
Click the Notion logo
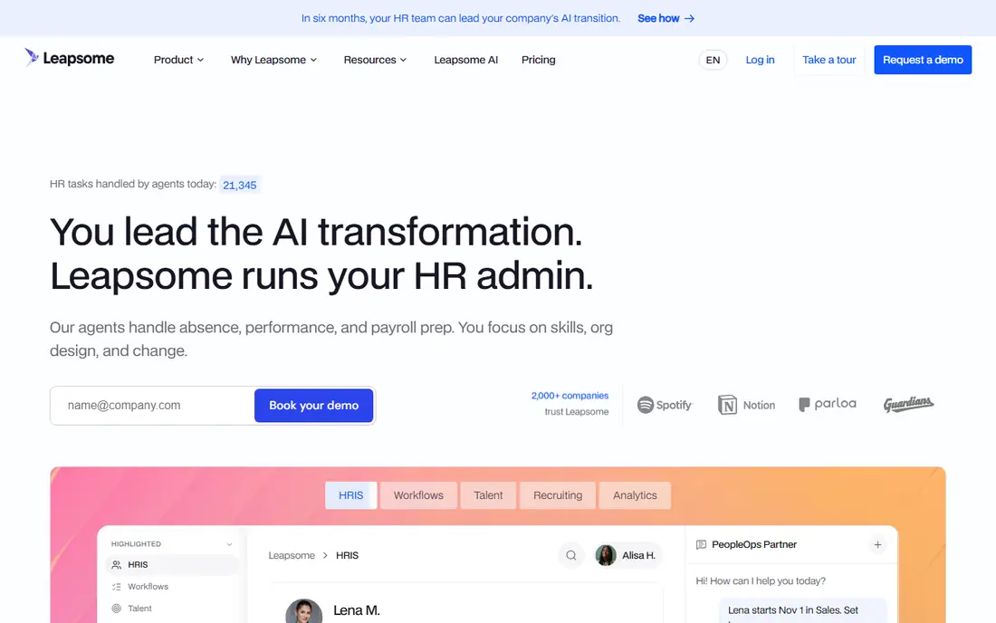coord(746,405)
